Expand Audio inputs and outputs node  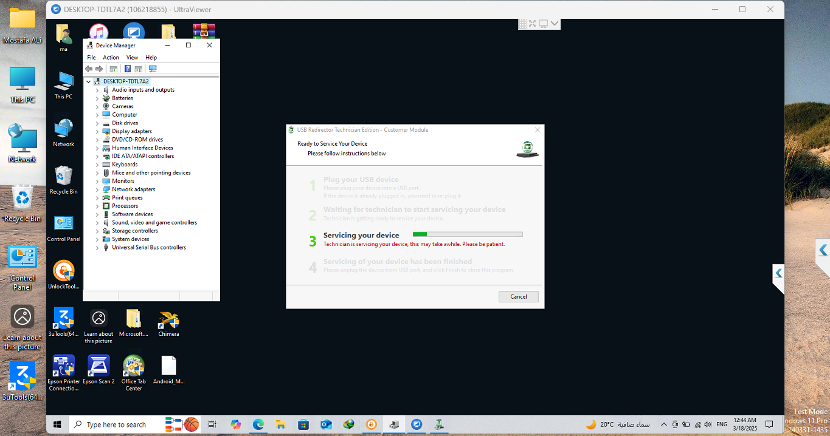(x=97, y=90)
